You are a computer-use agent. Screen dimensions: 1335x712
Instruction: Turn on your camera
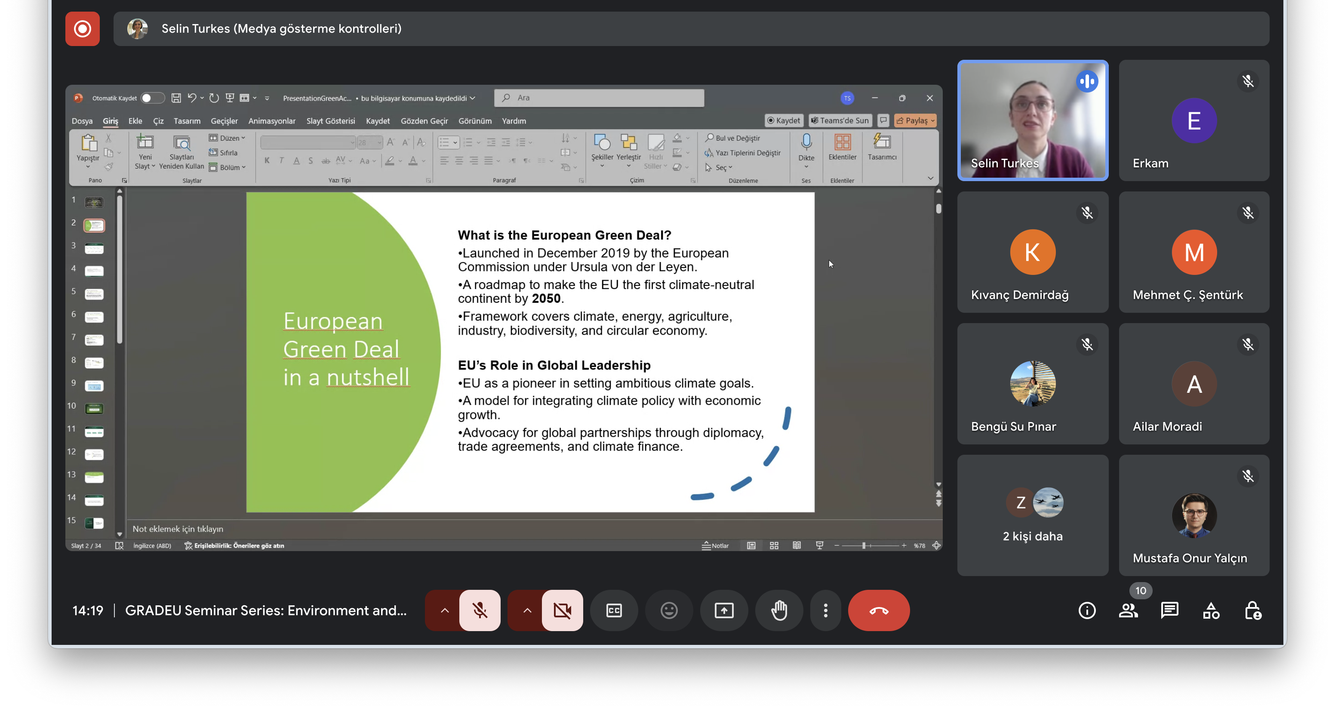(562, 610)
